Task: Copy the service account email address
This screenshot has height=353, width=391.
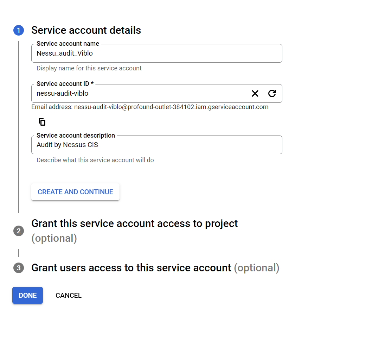Action: click(x=42, y=122)
